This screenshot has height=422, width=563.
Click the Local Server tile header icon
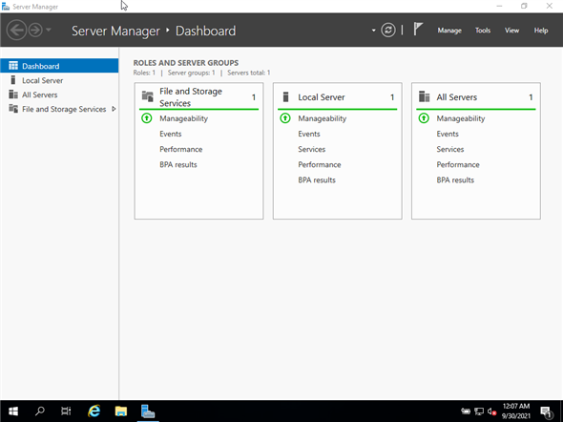pyautogui.click(x=286, y=96)
